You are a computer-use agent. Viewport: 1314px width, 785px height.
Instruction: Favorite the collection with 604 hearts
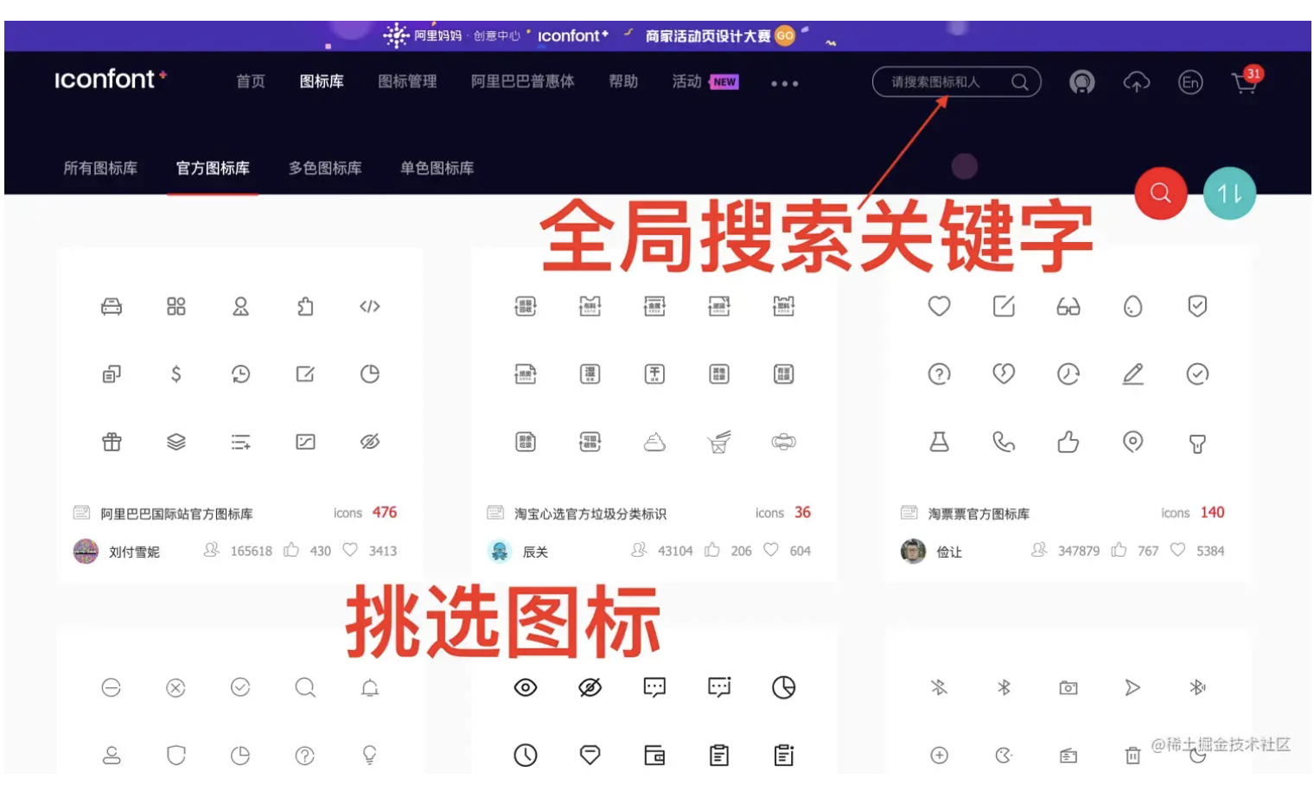pyautogui.click(x=771, y=550)
